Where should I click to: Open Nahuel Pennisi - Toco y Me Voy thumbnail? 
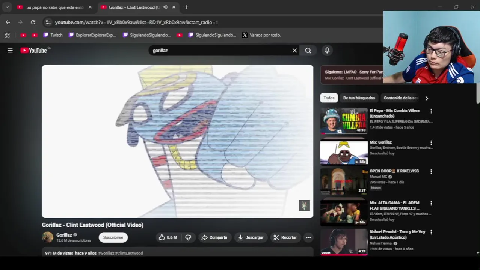pos(344,242)
